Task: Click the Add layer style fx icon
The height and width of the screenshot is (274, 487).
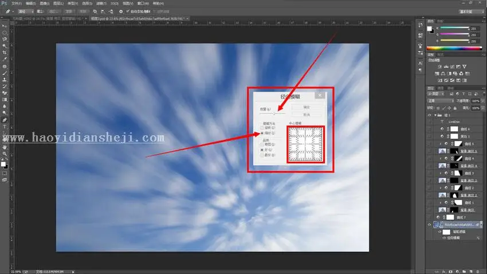Action: coord(444,272)
